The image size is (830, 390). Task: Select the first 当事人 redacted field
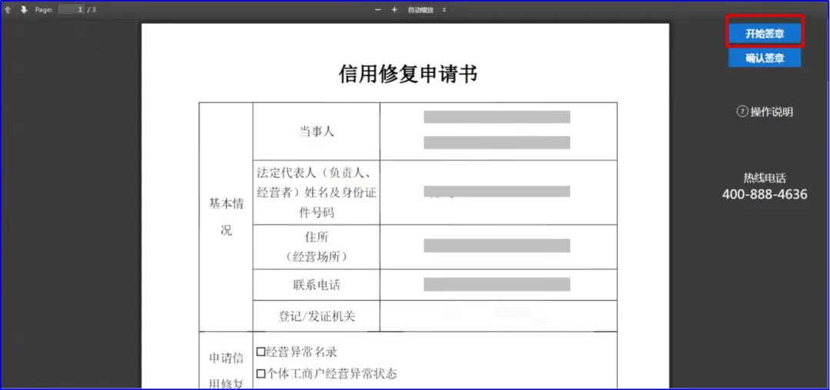(496, 117)
